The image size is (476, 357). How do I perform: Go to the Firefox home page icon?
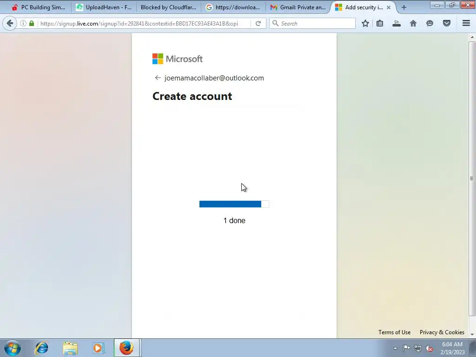click(x=413, y=23)
